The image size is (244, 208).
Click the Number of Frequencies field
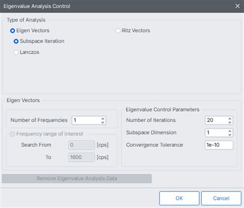(89, 120)
